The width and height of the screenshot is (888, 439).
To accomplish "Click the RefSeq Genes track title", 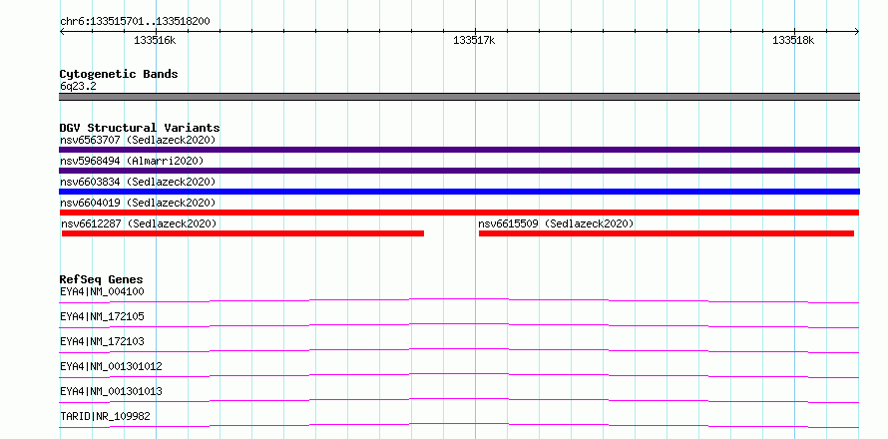I will 102,279.
